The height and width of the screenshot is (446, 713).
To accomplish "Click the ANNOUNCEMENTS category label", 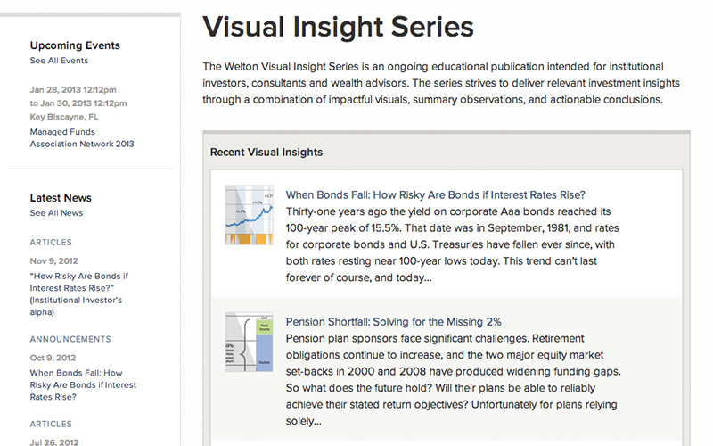I will tap(70, 339).
